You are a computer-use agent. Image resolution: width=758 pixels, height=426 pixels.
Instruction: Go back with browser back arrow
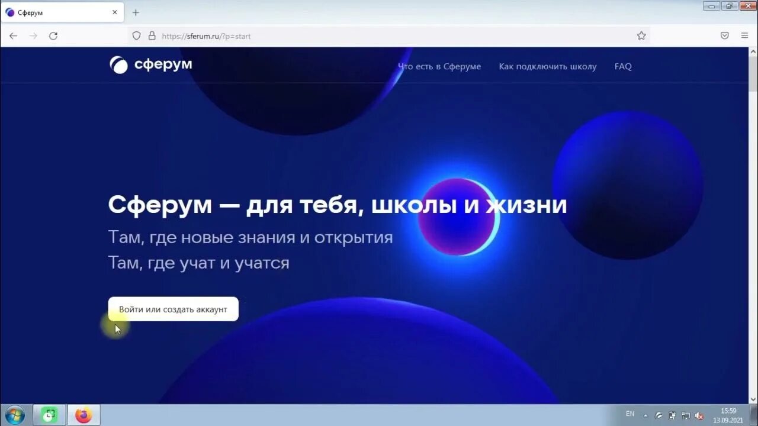pyautogui.click(x=13, y=36)
